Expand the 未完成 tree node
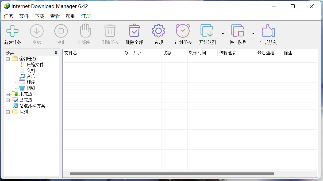The width and height of the screenshot is (323, 181). click(8, 94)
